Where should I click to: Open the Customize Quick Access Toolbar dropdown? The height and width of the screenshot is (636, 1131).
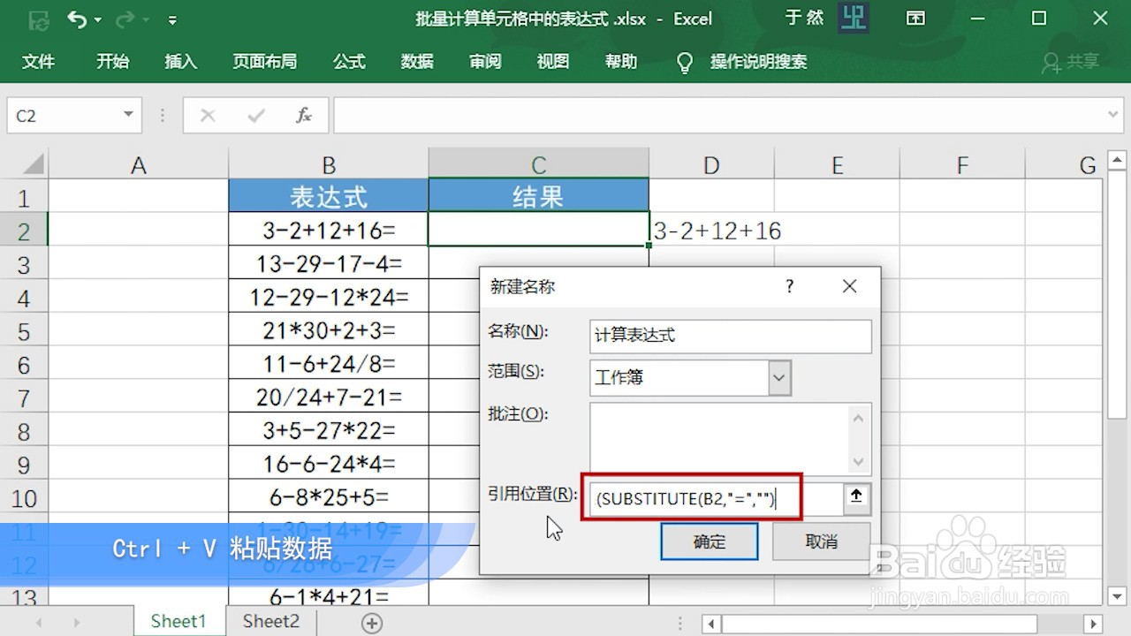tap(173, 19)
